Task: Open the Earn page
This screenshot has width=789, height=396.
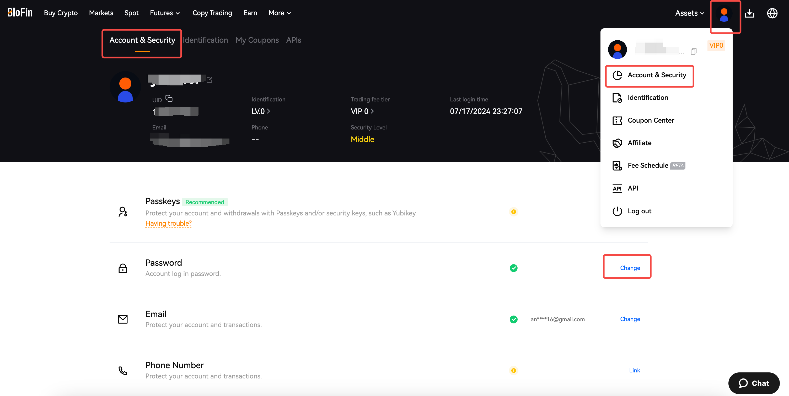Action: pyautogui.click(x=250, y=13)
